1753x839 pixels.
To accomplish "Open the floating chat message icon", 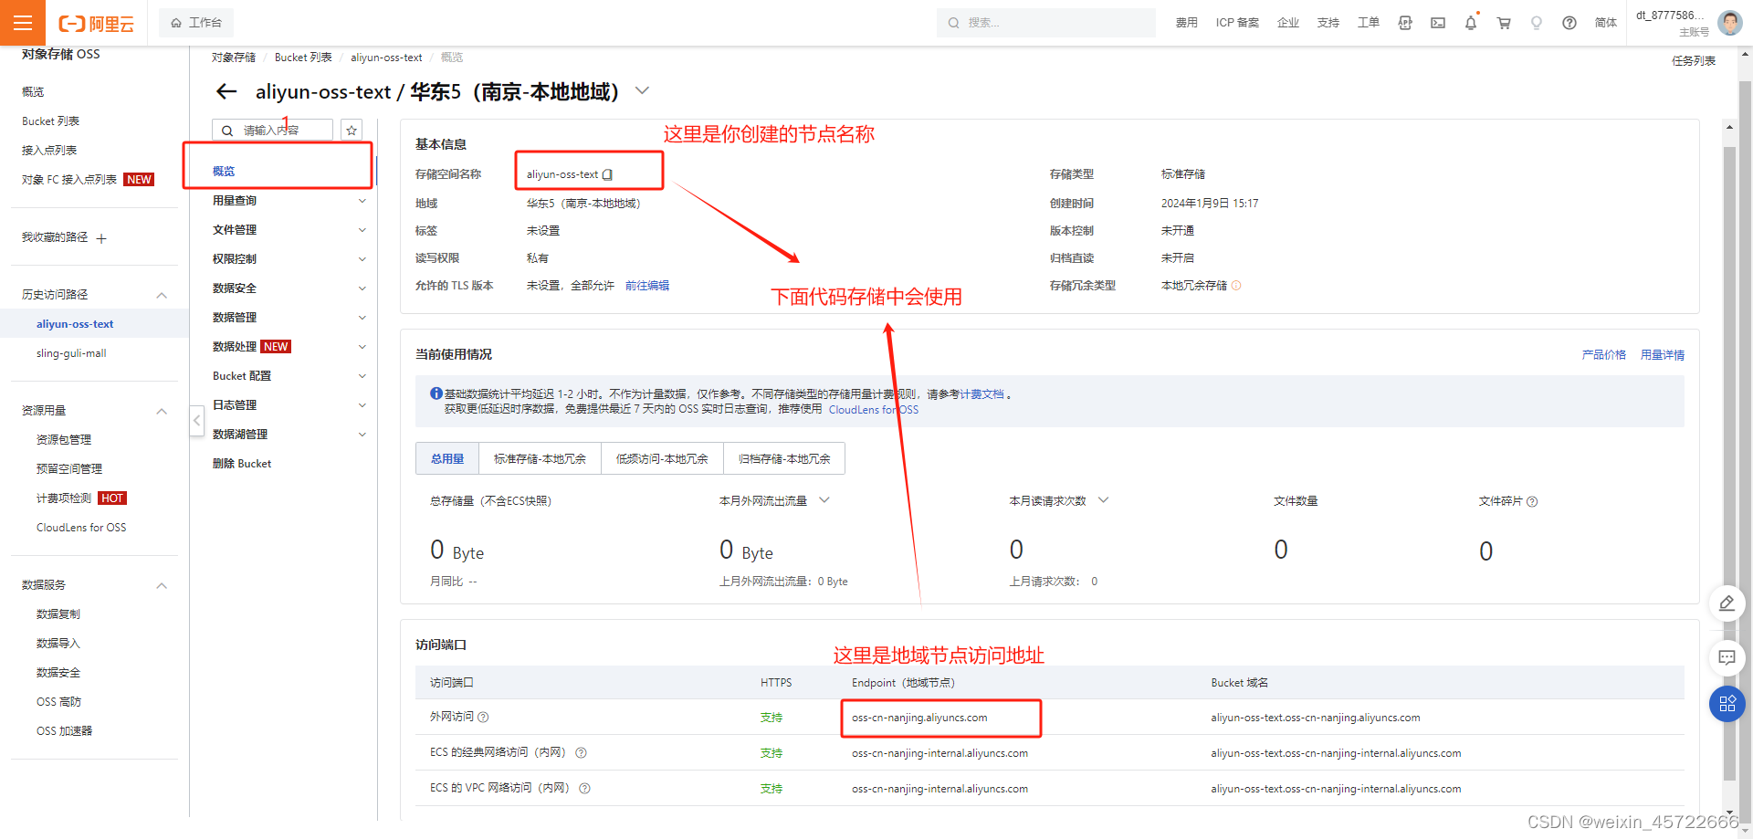I will tap(1727, 657).
